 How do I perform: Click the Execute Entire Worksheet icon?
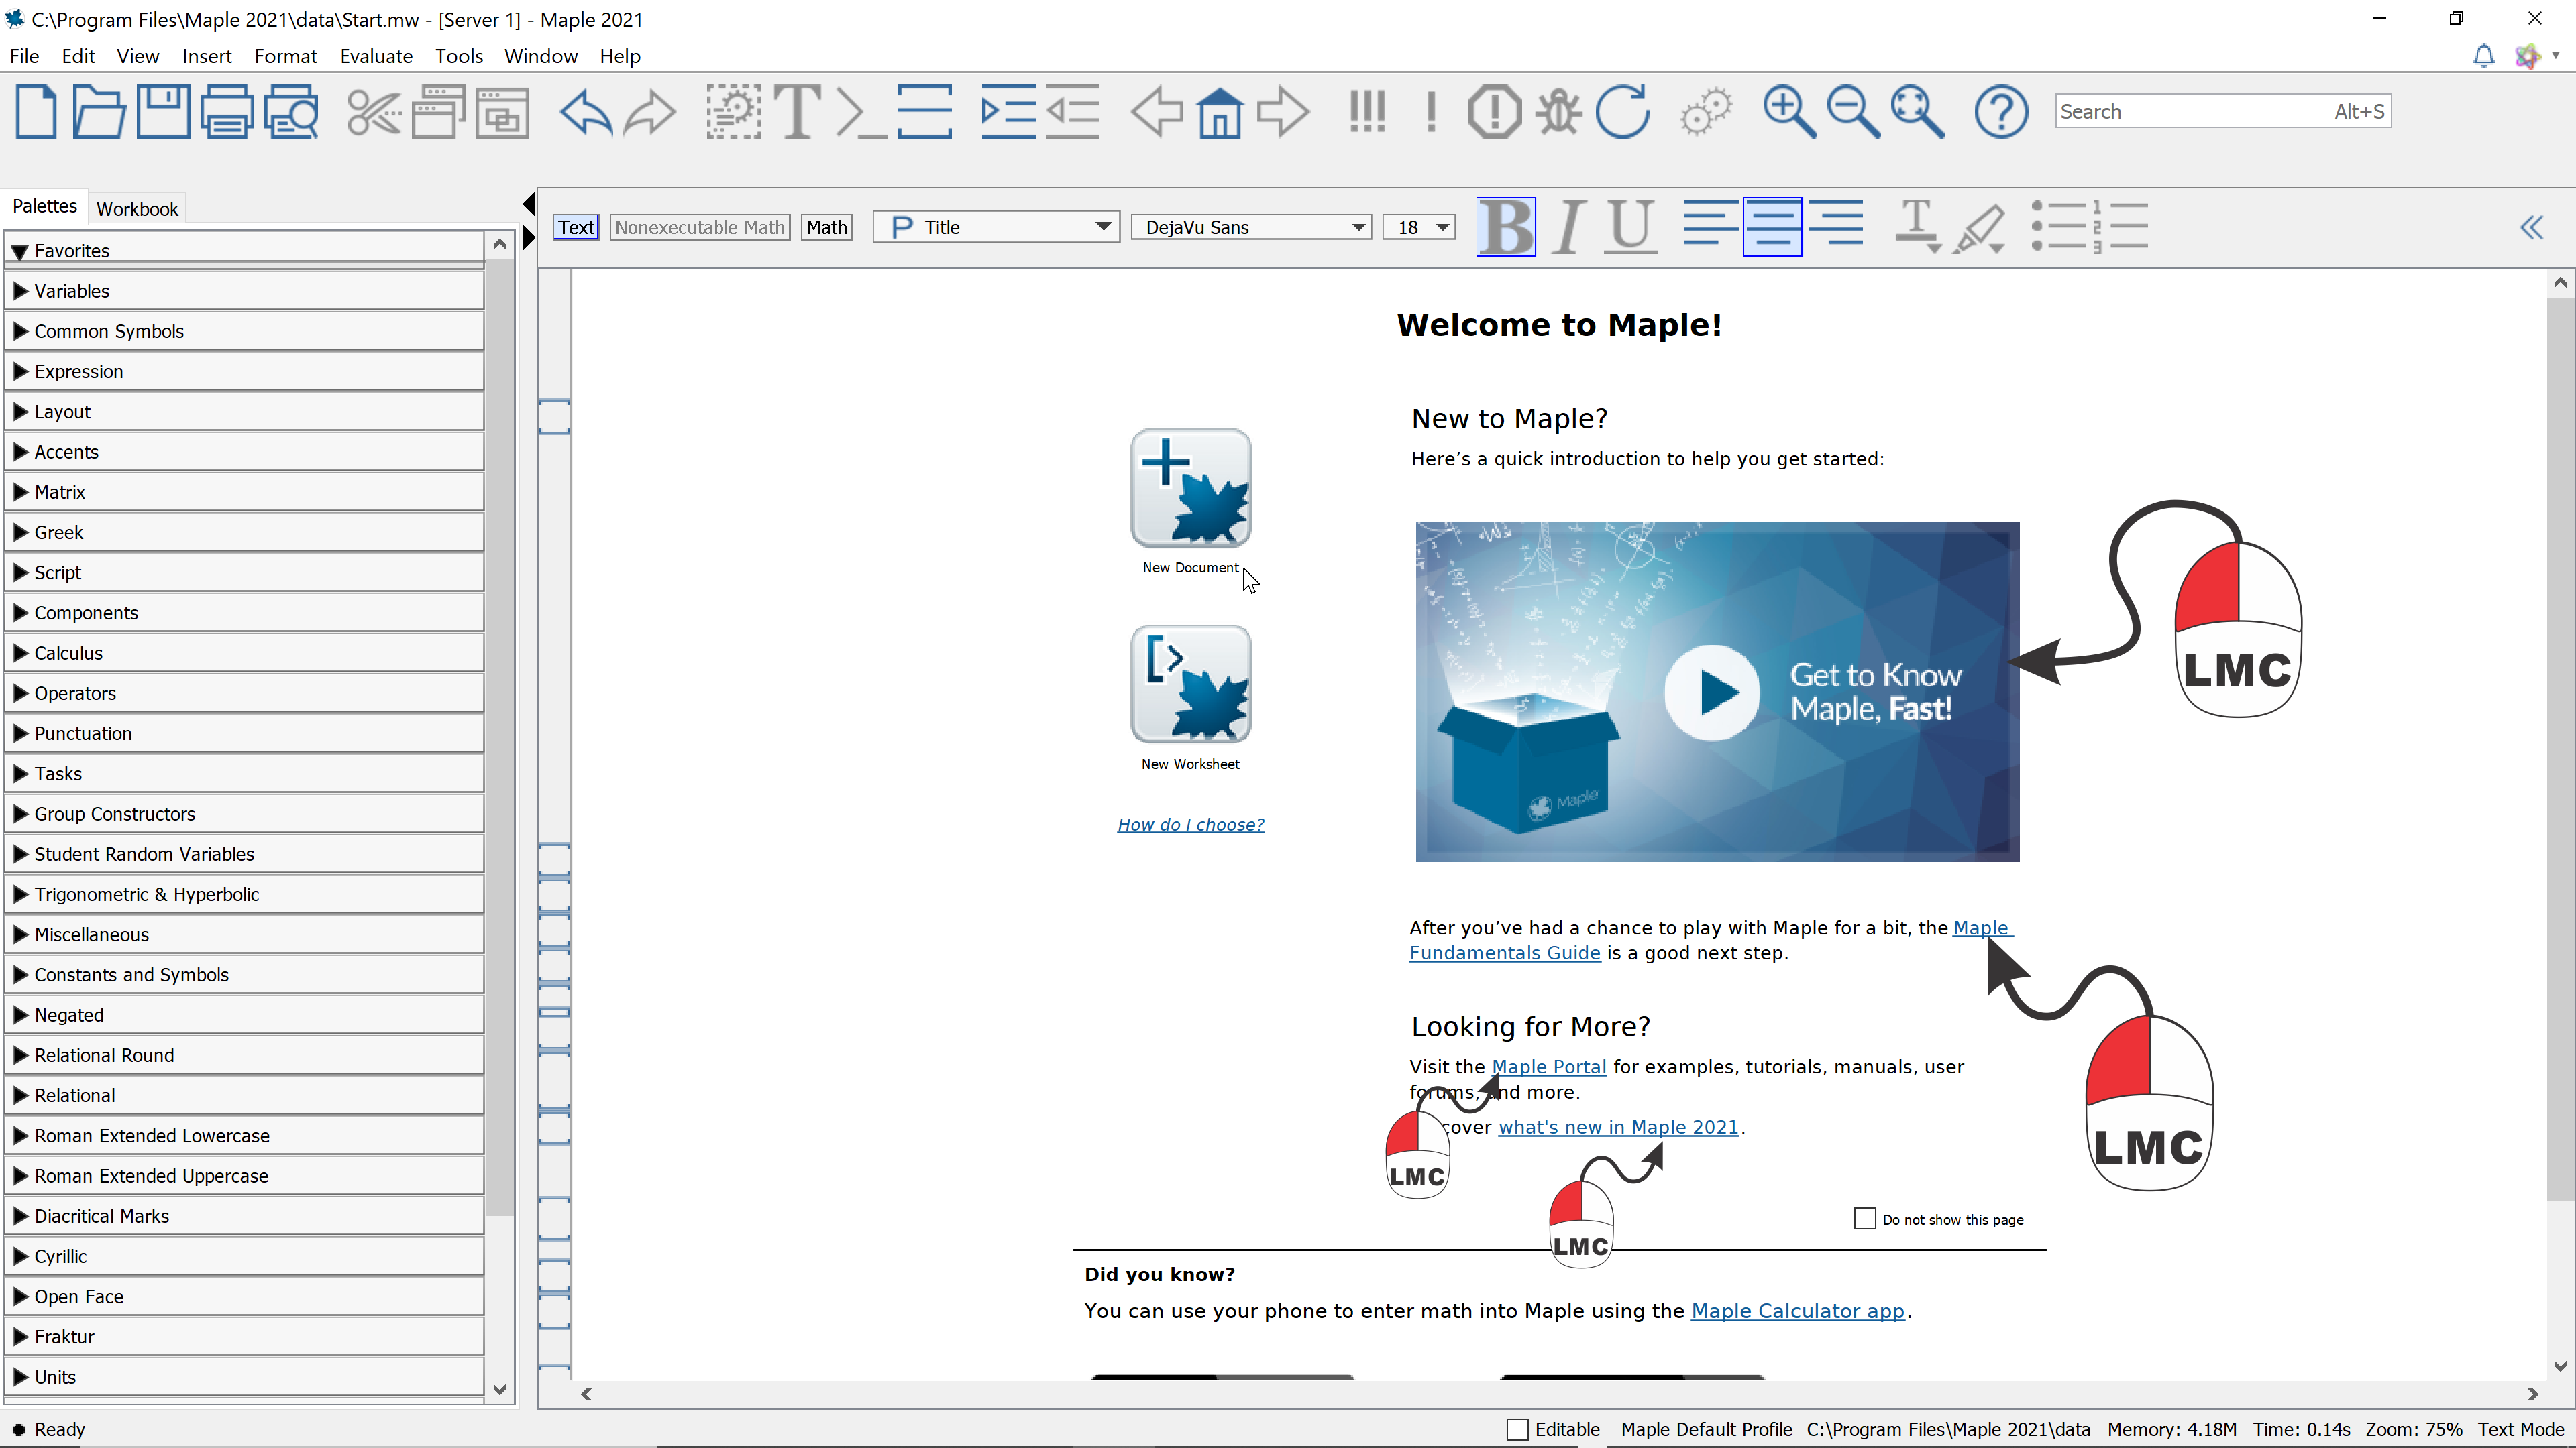pos(1366,112)
